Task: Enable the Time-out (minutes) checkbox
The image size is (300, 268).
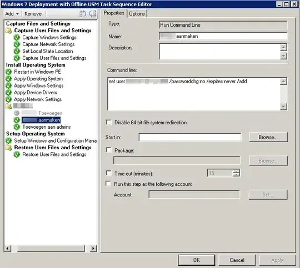Action: point(108,173)
